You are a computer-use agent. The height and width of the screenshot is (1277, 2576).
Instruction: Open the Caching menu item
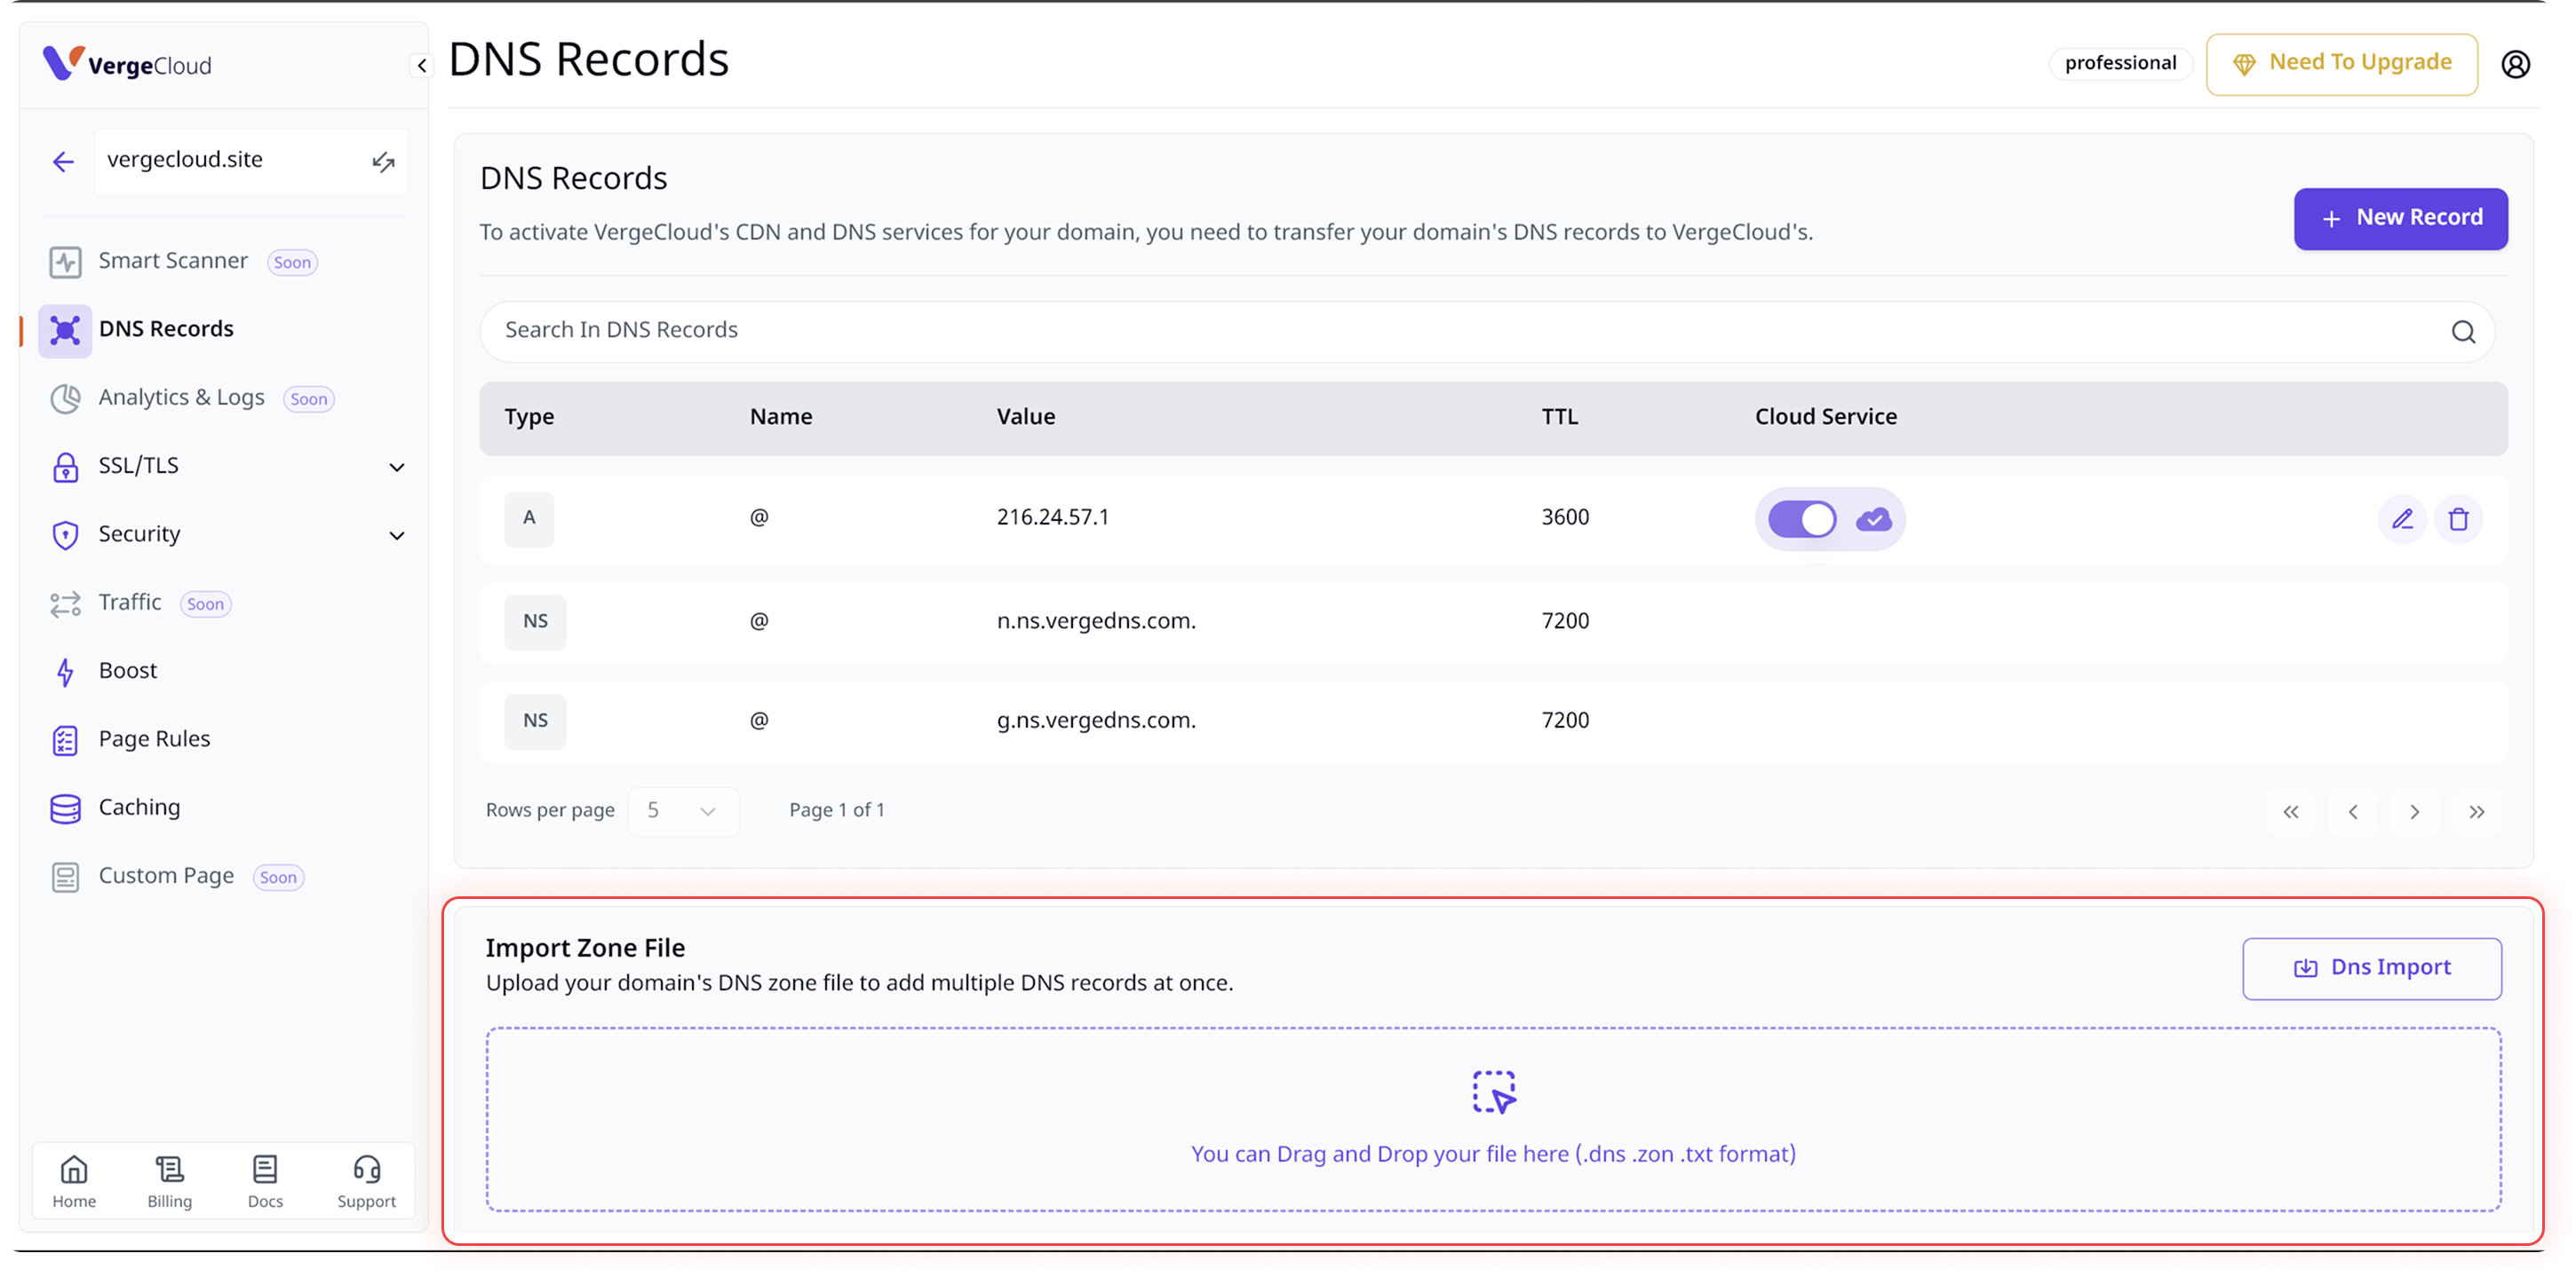(139, 808)
